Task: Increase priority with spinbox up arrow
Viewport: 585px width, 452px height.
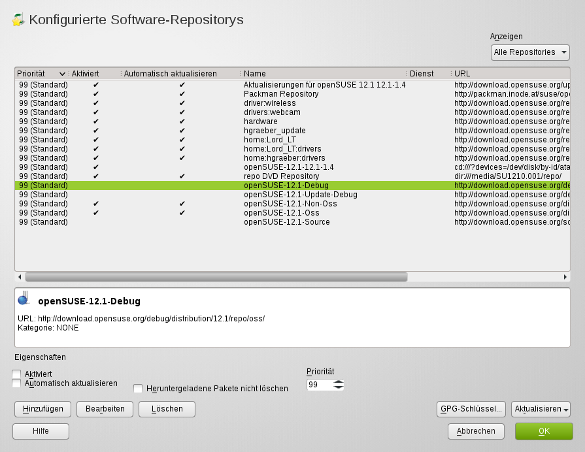Action: (x=339, y=382)
